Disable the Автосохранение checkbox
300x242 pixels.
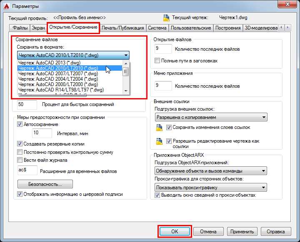tap(20, 124)
